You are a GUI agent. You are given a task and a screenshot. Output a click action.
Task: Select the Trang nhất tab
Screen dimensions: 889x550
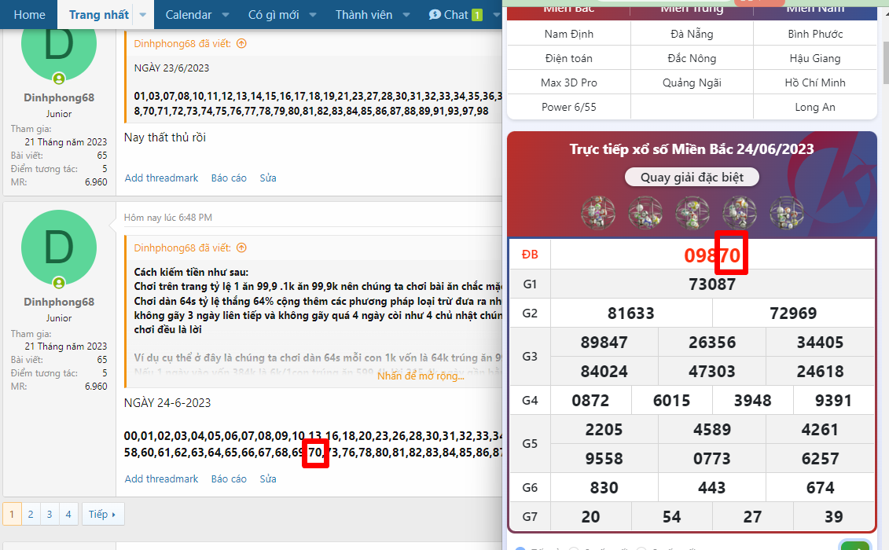(99, 15)
